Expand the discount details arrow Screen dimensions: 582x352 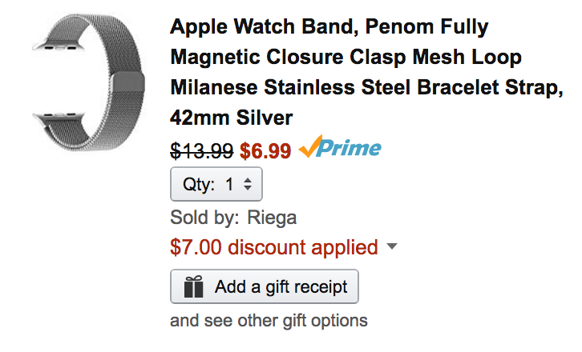pyautogui.click(x=391, y=247)
